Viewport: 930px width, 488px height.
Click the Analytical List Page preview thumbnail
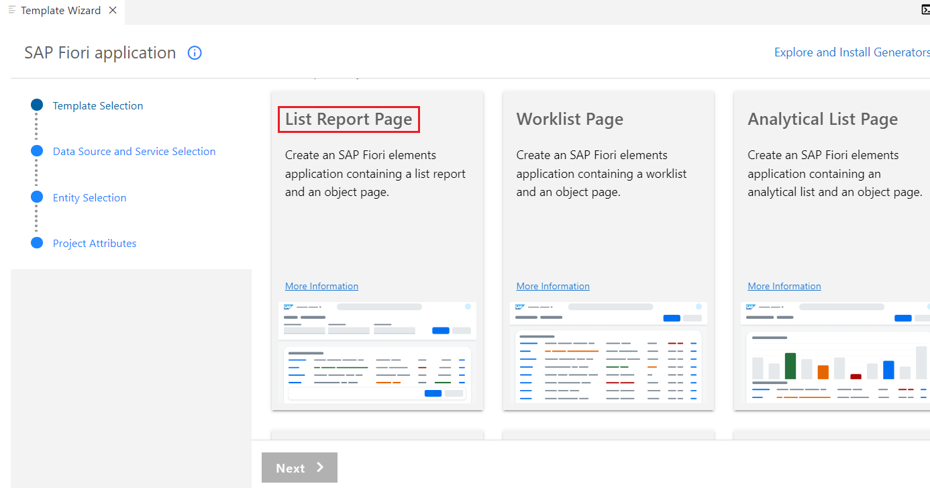pyautogui.click(x=835, y=352)
